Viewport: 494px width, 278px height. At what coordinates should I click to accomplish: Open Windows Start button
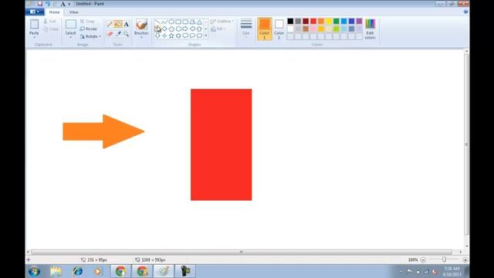click(34, 271)
